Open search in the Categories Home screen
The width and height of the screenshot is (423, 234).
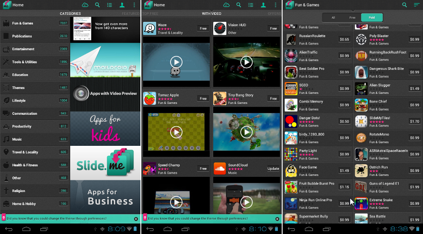point(97,5)
